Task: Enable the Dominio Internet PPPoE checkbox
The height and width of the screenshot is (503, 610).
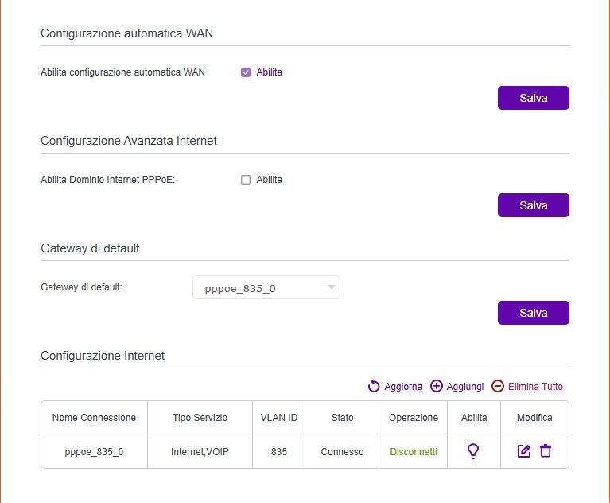Action: coord(246,180)
